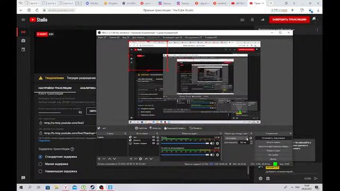Select Стандартная задержка radio option
Screen dimensions: 340x191
[x=40, y=157]
